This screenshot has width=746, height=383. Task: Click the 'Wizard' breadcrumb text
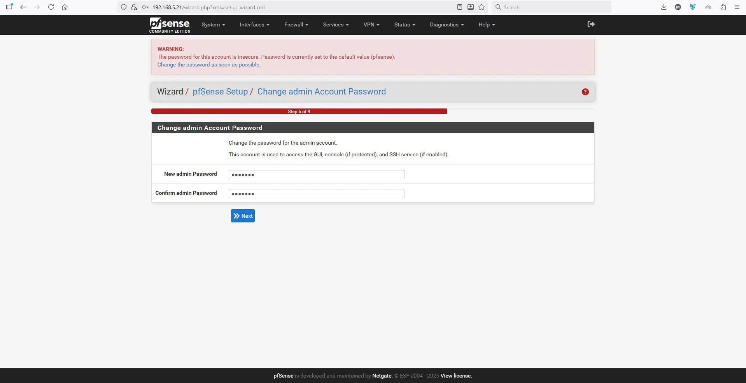pyautogui.click(x=170, y=92)
